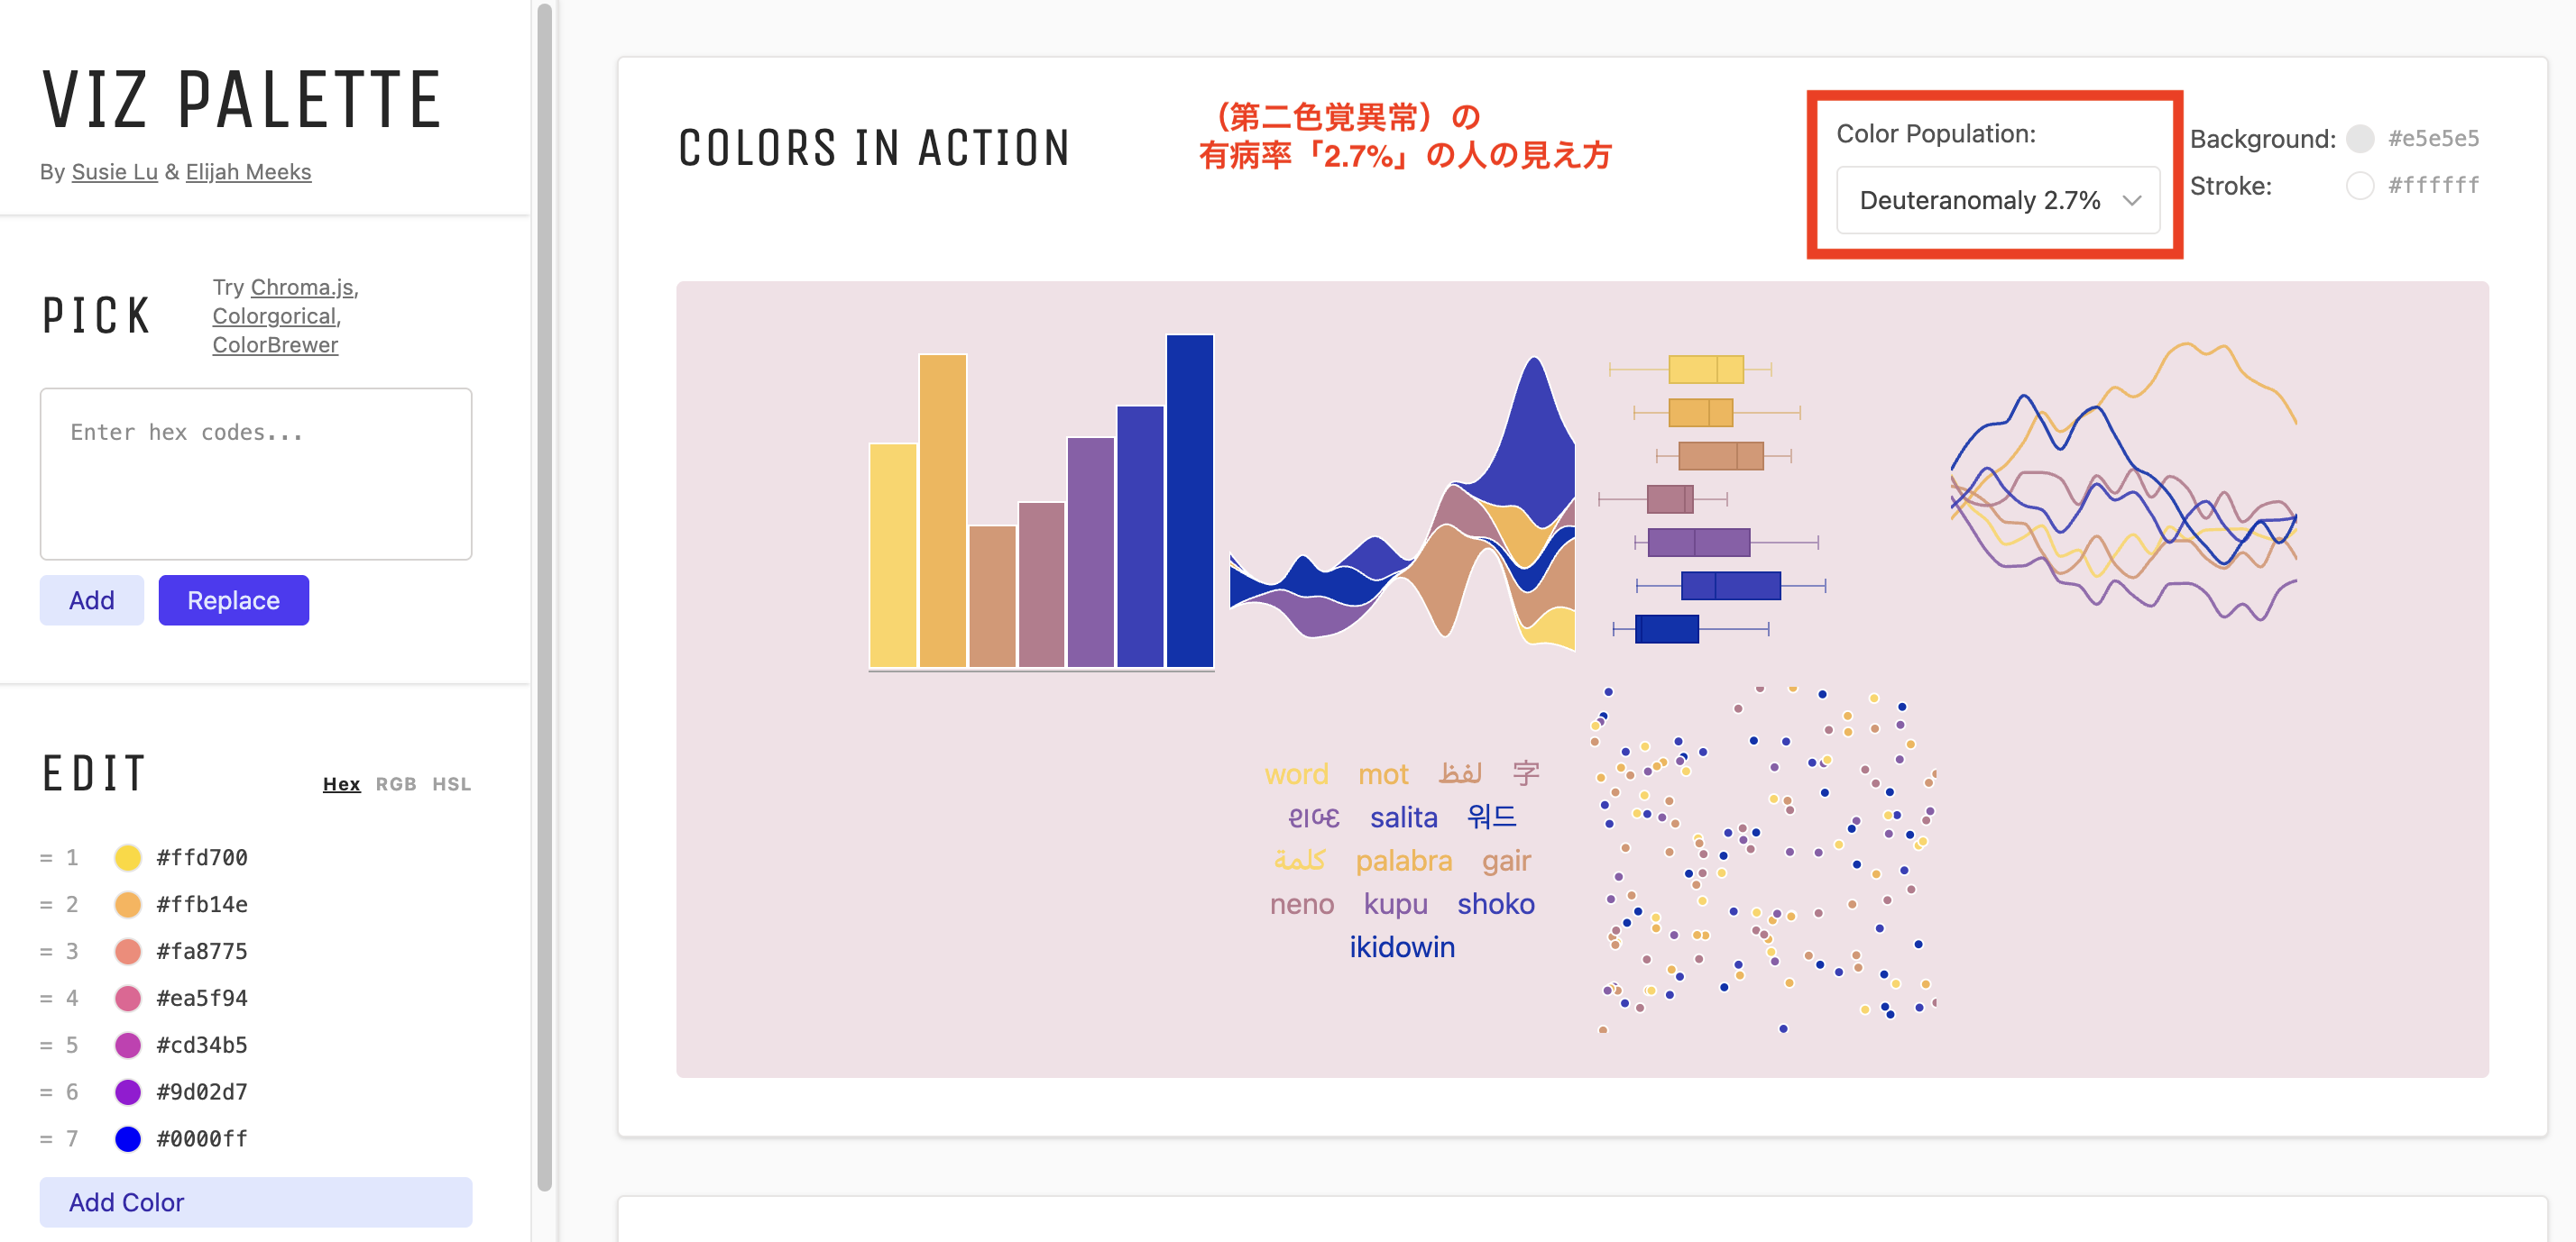Click drag handle for color row 3
This screenshot has width=2576, height=1242.
coord(46,951)
